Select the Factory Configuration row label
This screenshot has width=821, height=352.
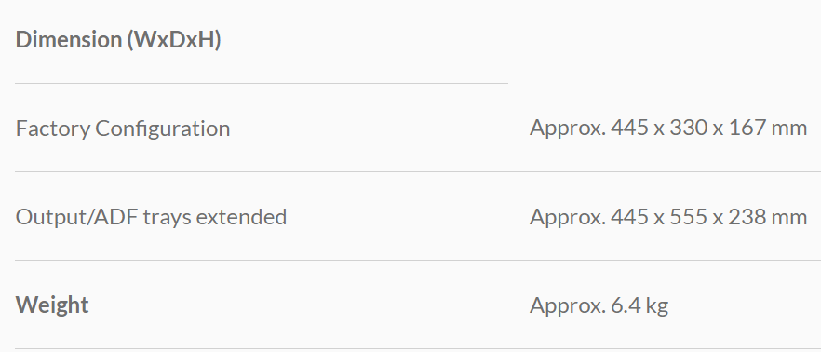(123, 129)
